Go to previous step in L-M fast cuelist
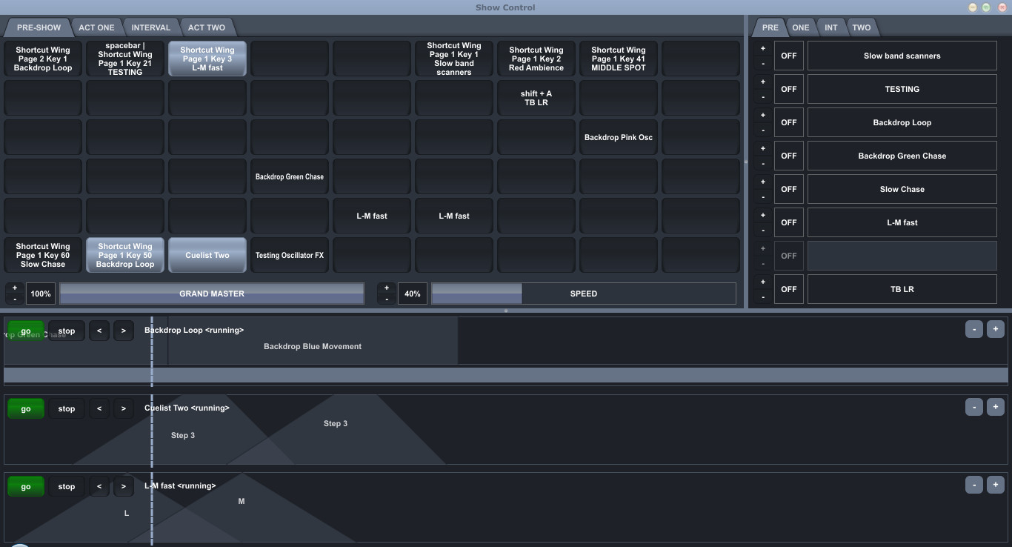The height and width of the screenshot is (547, 1012). pyautogui.click(x=99, y=486)
